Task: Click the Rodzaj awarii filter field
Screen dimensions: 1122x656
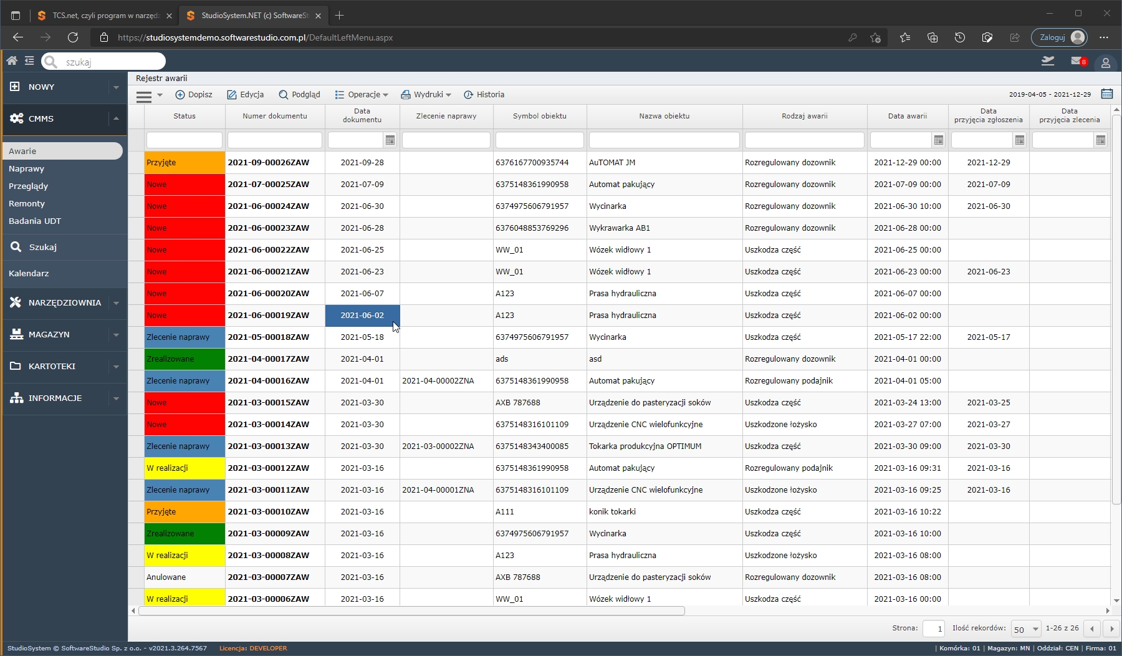Action: 805,140
